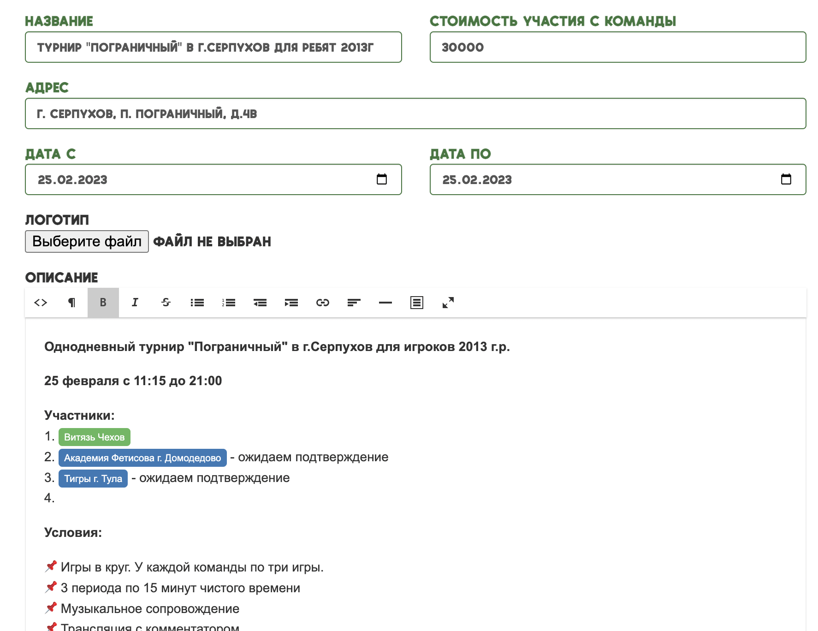Toggle bold formatting in editor

[x=103, y=303]
